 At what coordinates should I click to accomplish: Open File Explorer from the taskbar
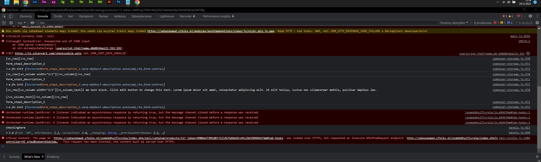click(x=16, y=2)
